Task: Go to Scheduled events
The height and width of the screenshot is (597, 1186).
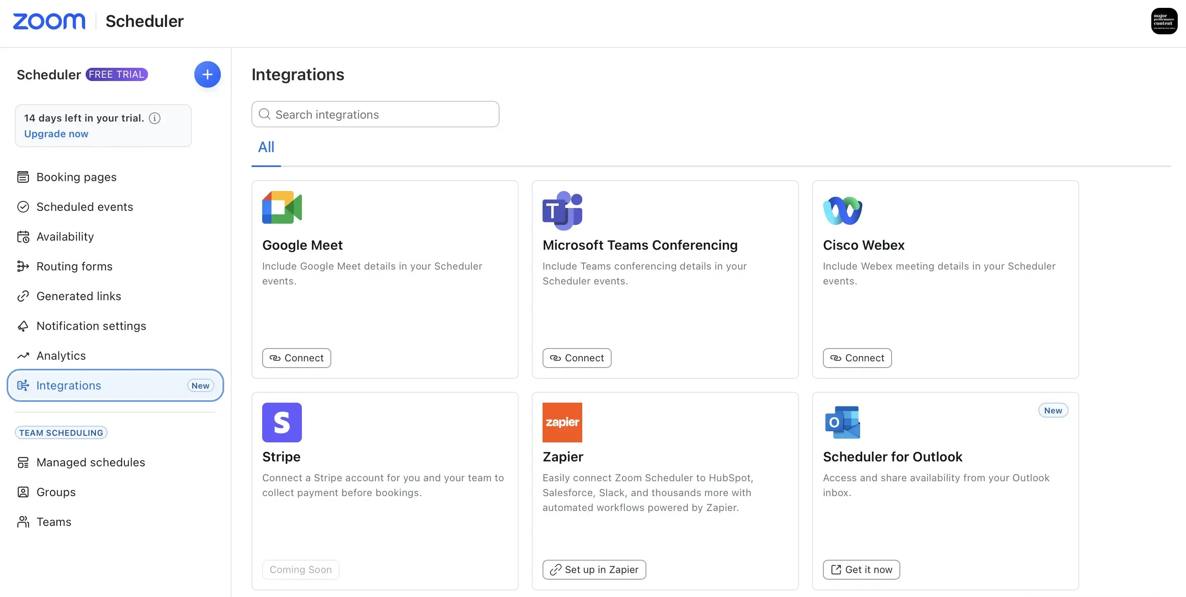Action: coord(115,207)
